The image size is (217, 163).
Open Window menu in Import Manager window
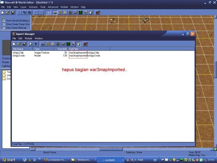click(39, 38)
